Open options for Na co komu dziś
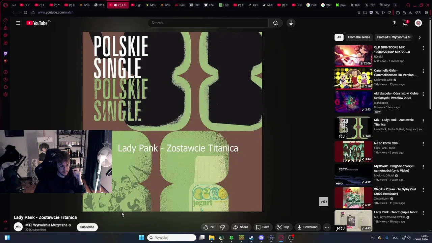The width and height of the screenshot is (432, 243). pos(423,143)
